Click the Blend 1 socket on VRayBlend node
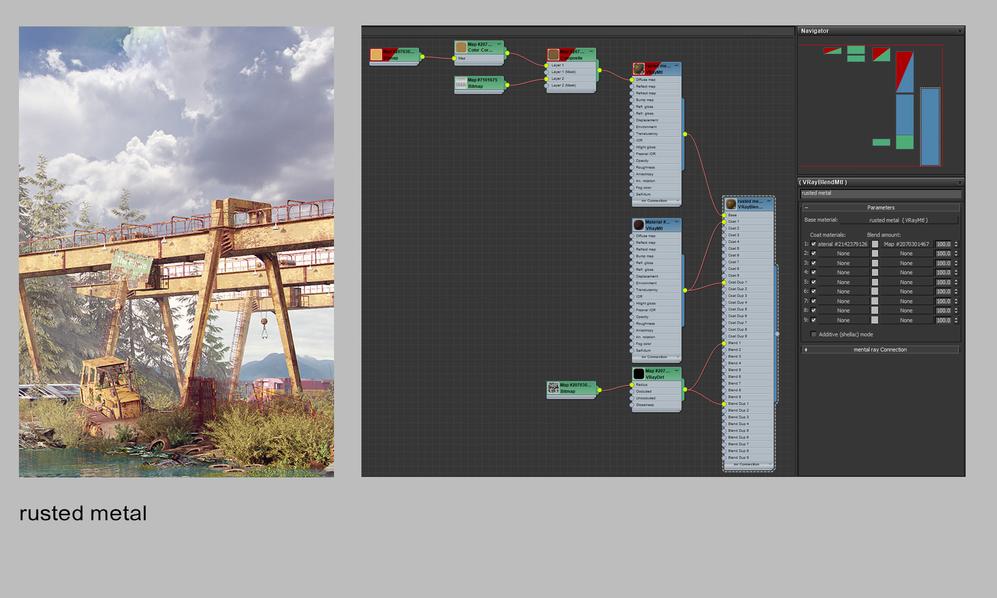This screenshot has width=997, height=598. (x=724, y=343)
